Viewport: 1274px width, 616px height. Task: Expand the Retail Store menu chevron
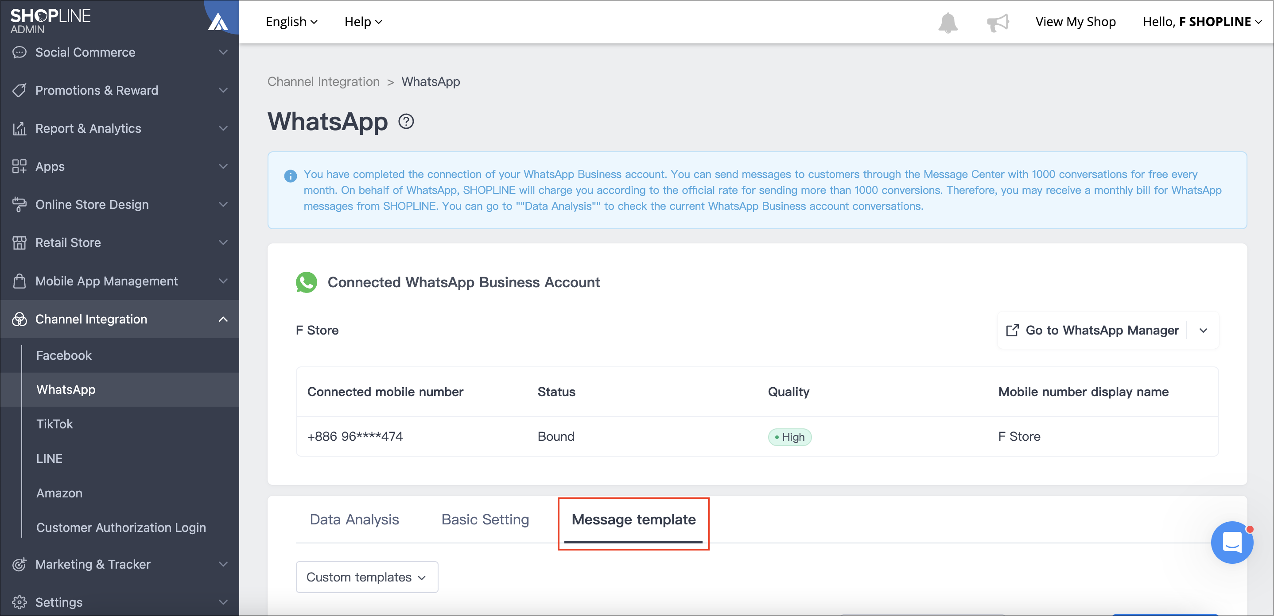(x=223, y=243)
